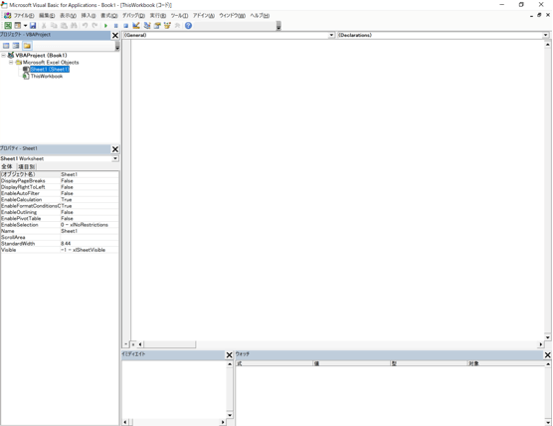Click the Insert UserForm toolbar icon

click(17, 26)
